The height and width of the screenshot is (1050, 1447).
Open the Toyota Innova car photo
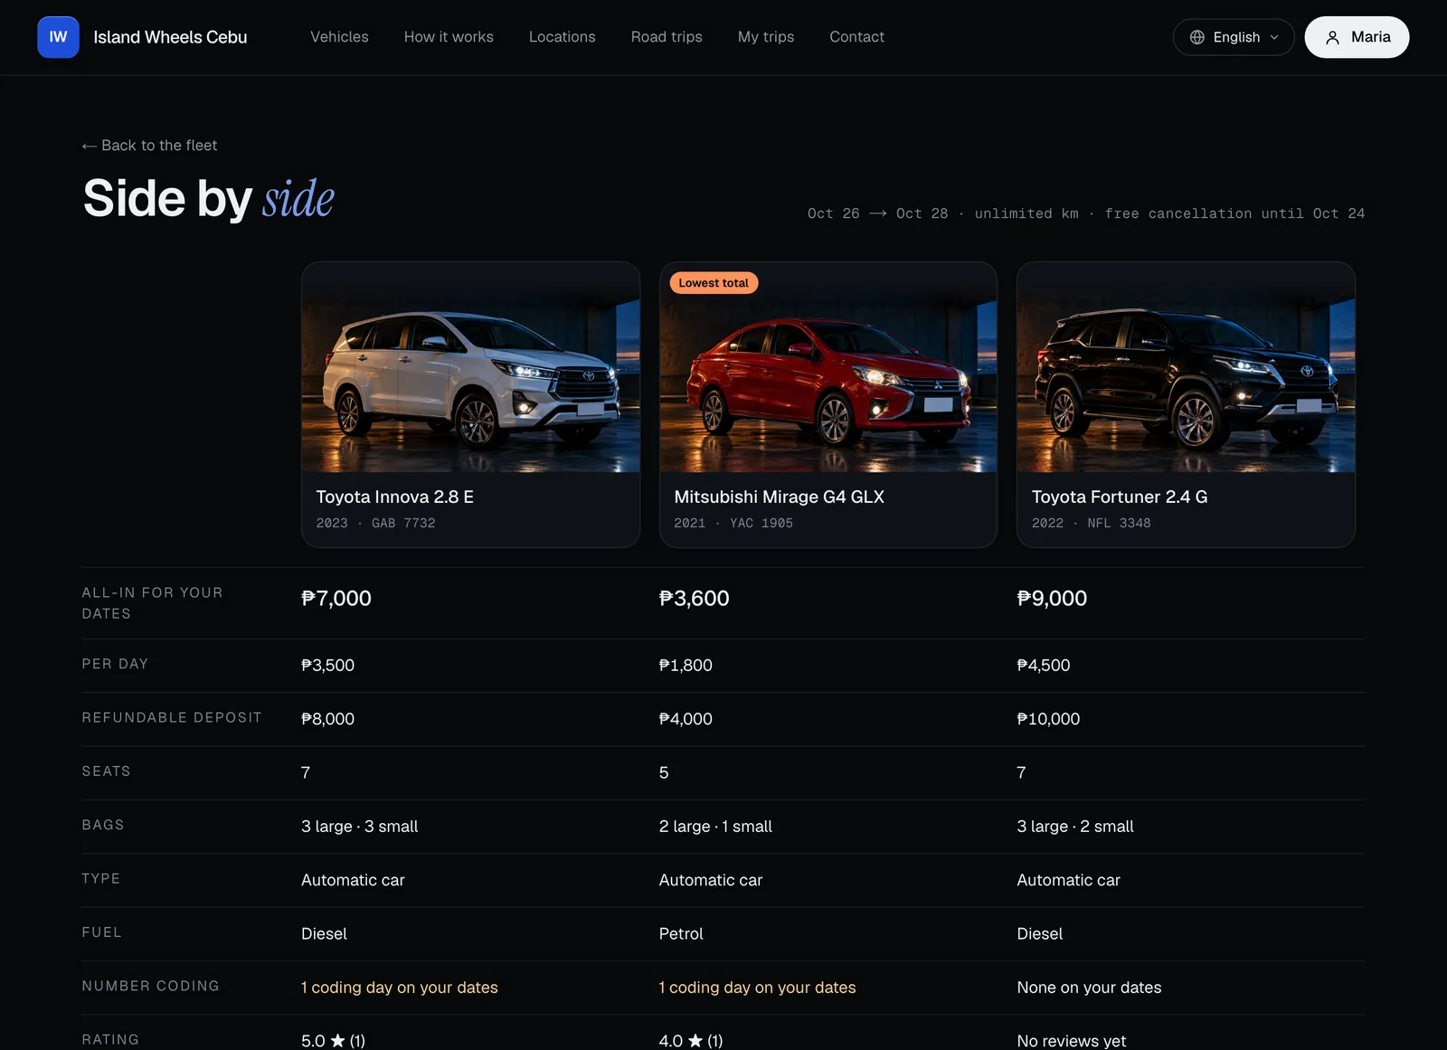[470, 367]
